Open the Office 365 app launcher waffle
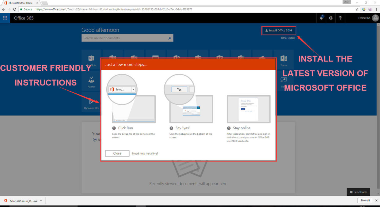Screen dimensions: 380x207 5,18
